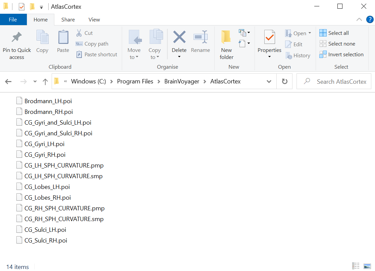Select the Cut icon
The image size is (375, 271).
[x=78, y=33]
